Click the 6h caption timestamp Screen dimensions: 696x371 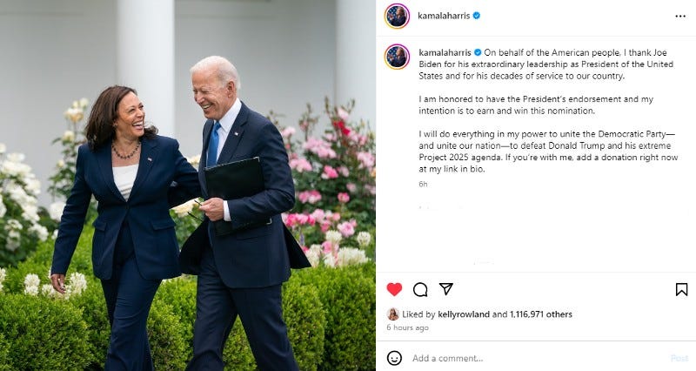tap(423, 184)
